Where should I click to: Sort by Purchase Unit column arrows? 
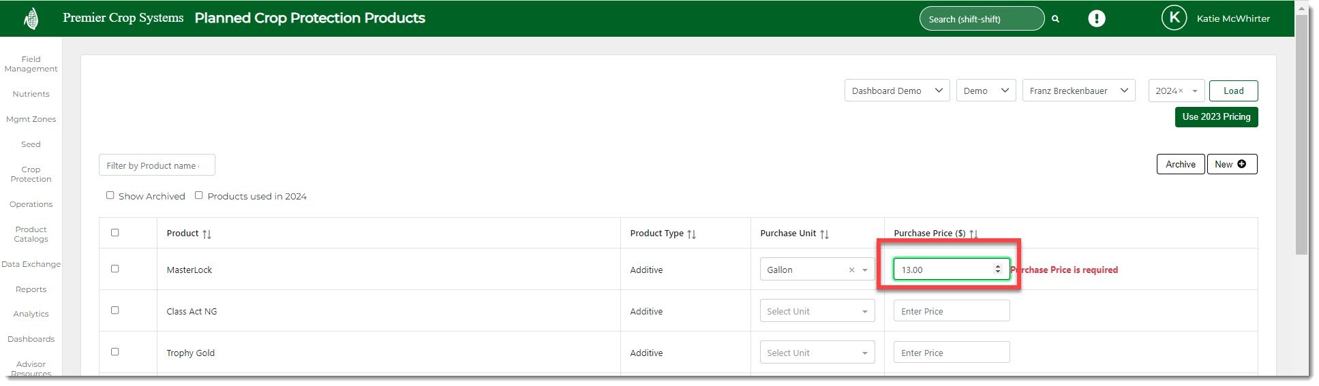[x=824, y=234]
